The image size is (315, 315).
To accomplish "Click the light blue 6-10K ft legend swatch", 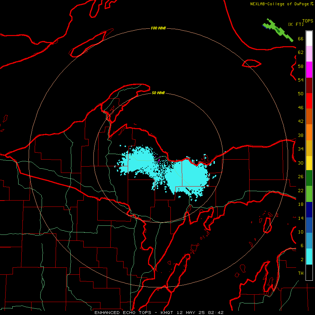I will pyautogui.click(x=309, y=240).
